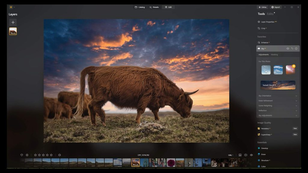Select the Crop tool
Viewport: 308px width, 173px height.
pyautogui.click(x=264, y=28)
